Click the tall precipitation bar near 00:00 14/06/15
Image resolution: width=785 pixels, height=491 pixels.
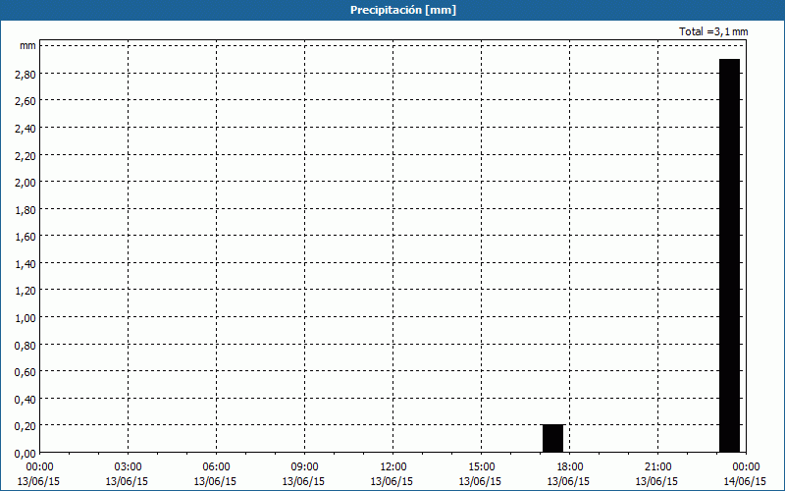tap(729, 255)
